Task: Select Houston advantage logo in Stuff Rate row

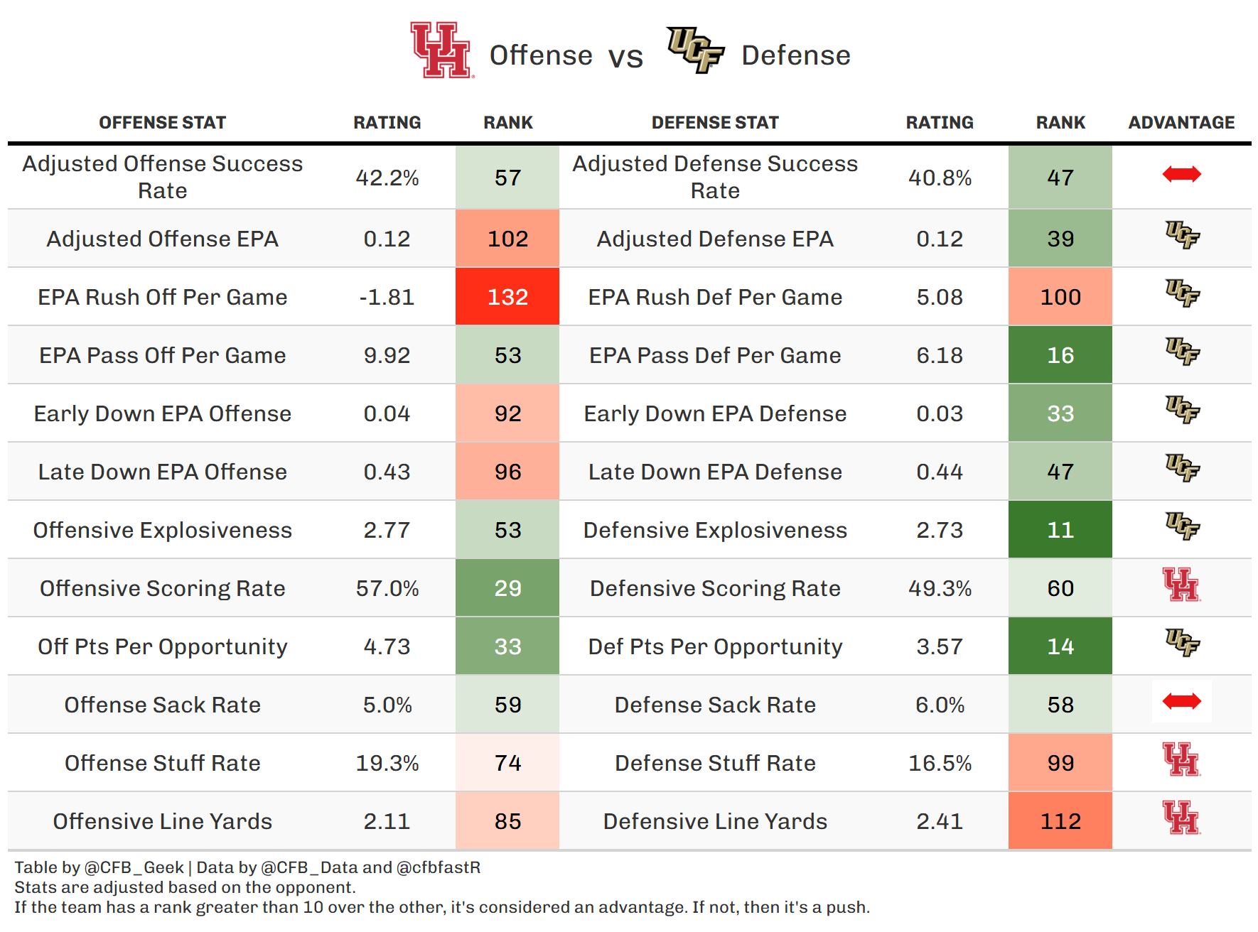Action: 1181,759
